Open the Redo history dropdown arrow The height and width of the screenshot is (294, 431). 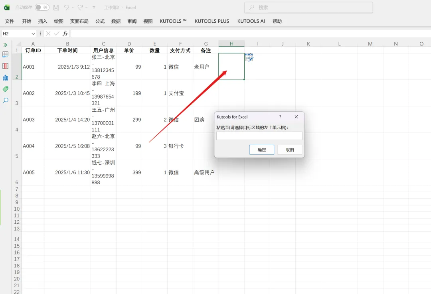(x=86, y=8)
